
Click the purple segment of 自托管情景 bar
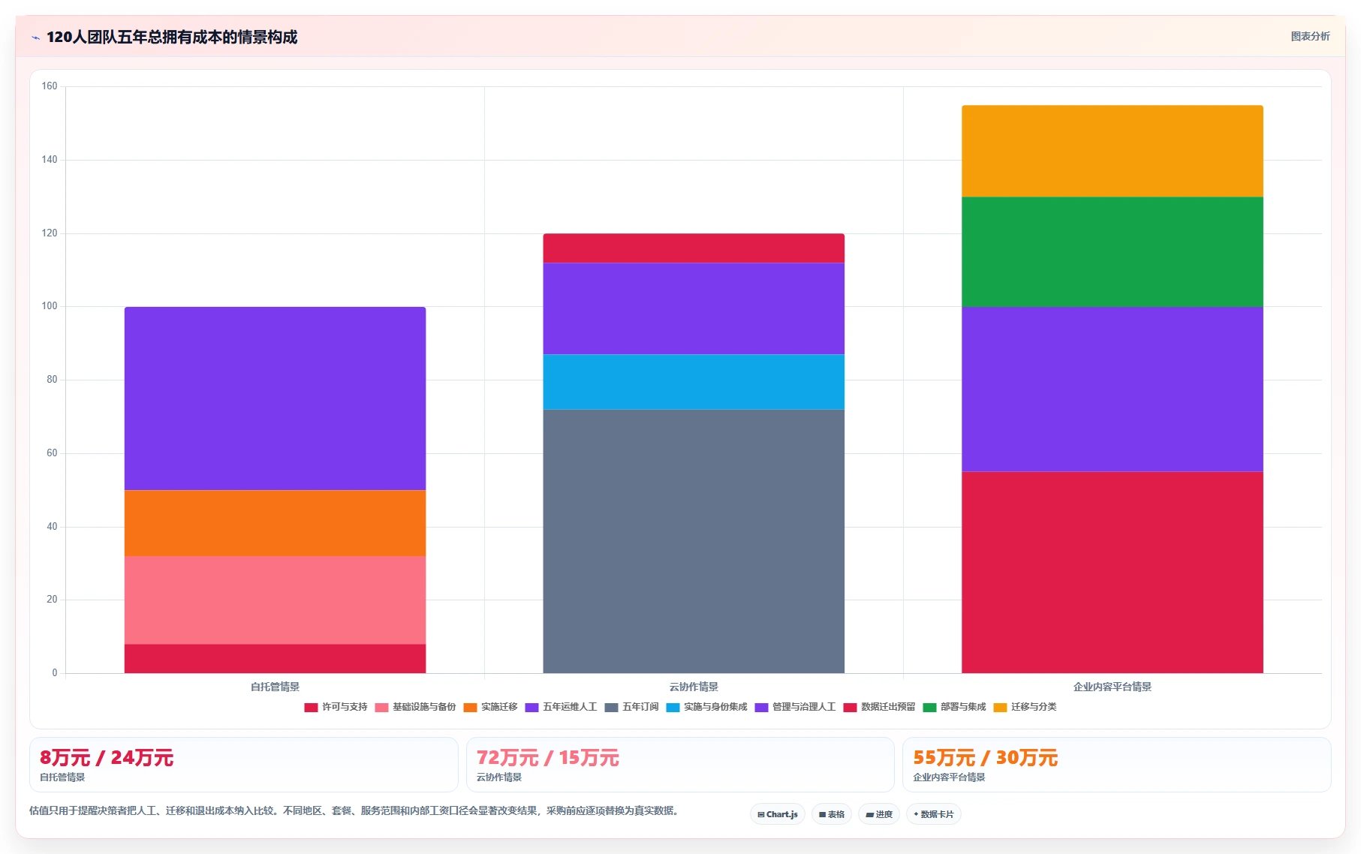click(x=275, y=398)
